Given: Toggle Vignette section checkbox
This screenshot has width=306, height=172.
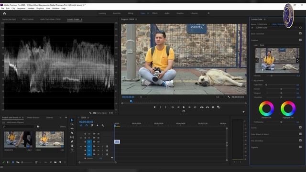Looking at the screenshot, I should tap(300, 147).
